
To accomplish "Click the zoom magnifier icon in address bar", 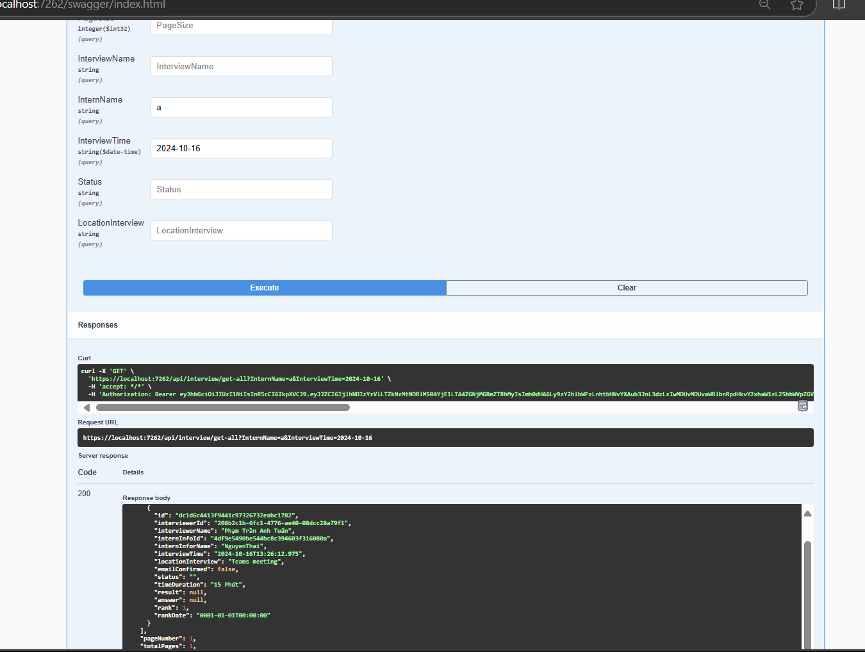I will (x=764, y=5).
